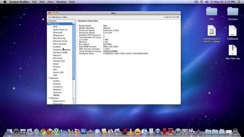Screen dimensions: 244x137
Task: Open the volume control in menu bar
Action: (207, 2)
